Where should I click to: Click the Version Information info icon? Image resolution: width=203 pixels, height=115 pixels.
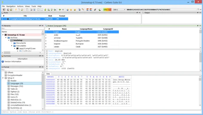pyautogui.click(x=3, y=61)
